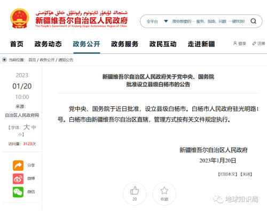This screenshot has width=267, height=211.
Task: Click 打印本文 to print article
Action: tap(227, 174)
